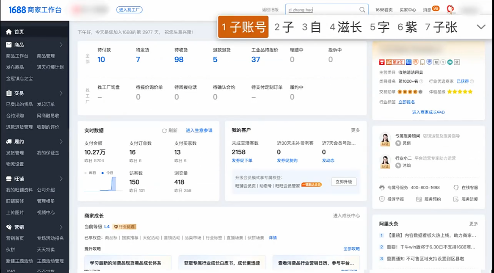Click the 投诉举报 shield icon

click(382, 199)
